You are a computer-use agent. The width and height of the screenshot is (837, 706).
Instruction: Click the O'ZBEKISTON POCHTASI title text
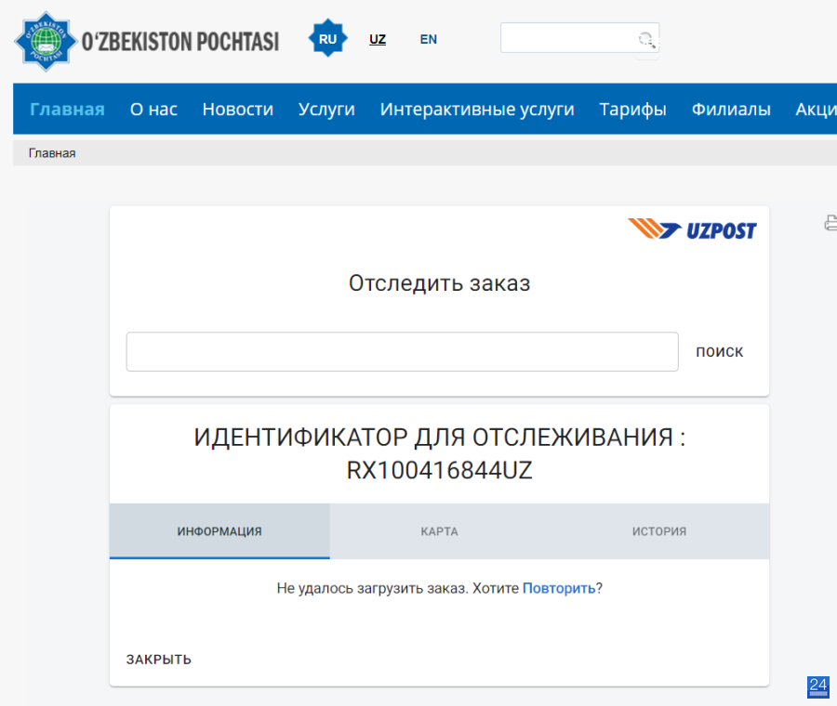pyautogui.click(x=180, y=42)
